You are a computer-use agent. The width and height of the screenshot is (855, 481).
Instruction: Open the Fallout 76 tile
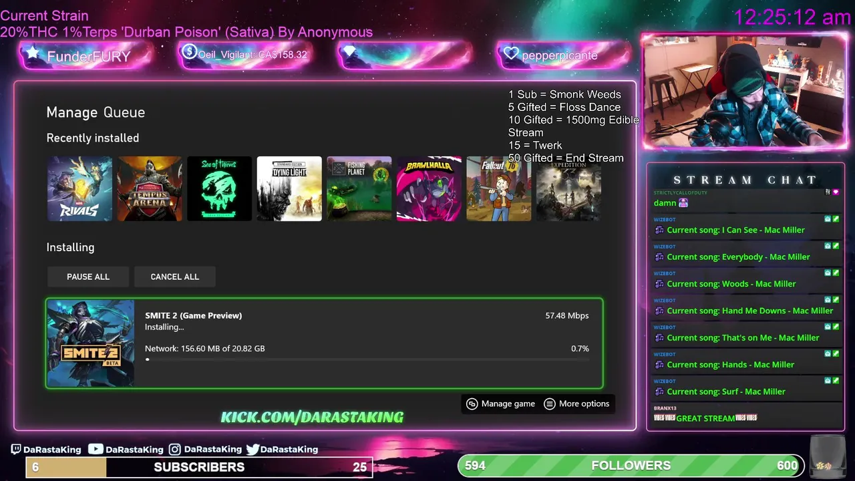coord(499,188)
